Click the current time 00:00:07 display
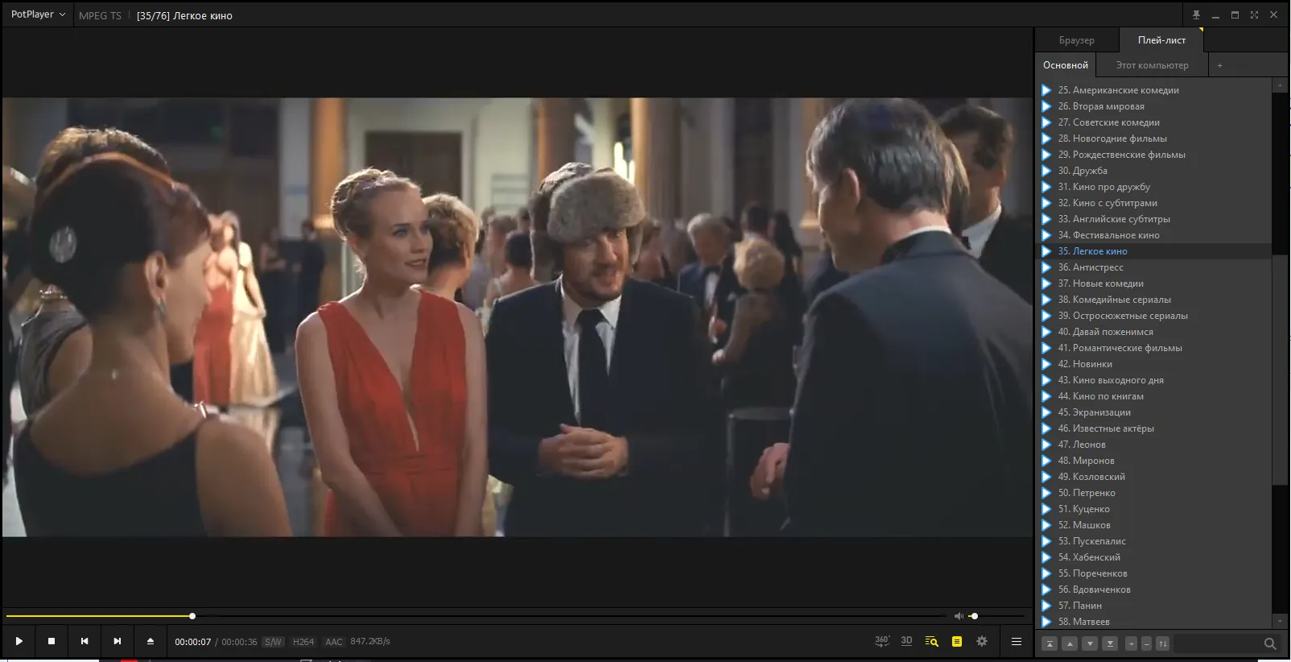Viewport: 1291px width, 662px height. click(193, 642)
